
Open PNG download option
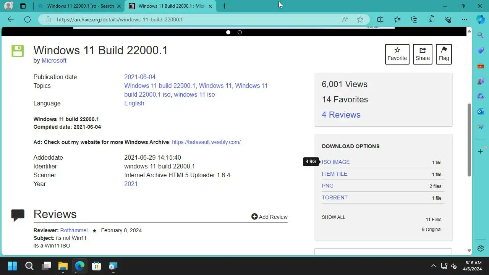point(327,186)
